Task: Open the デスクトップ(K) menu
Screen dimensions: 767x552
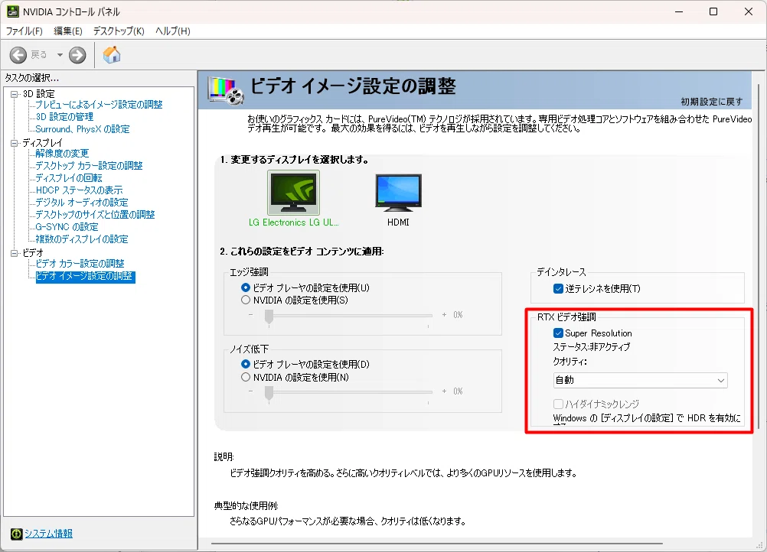Action: [x=119, y=31]
